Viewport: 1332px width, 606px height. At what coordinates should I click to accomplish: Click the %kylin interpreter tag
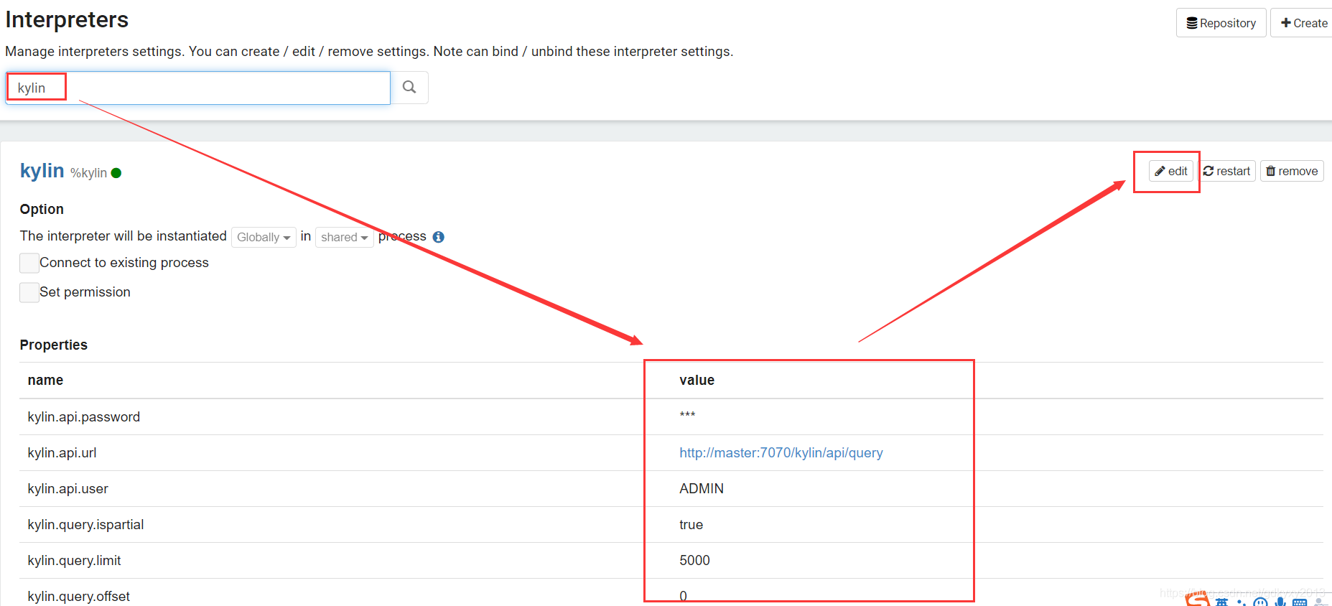click(88, 173)
